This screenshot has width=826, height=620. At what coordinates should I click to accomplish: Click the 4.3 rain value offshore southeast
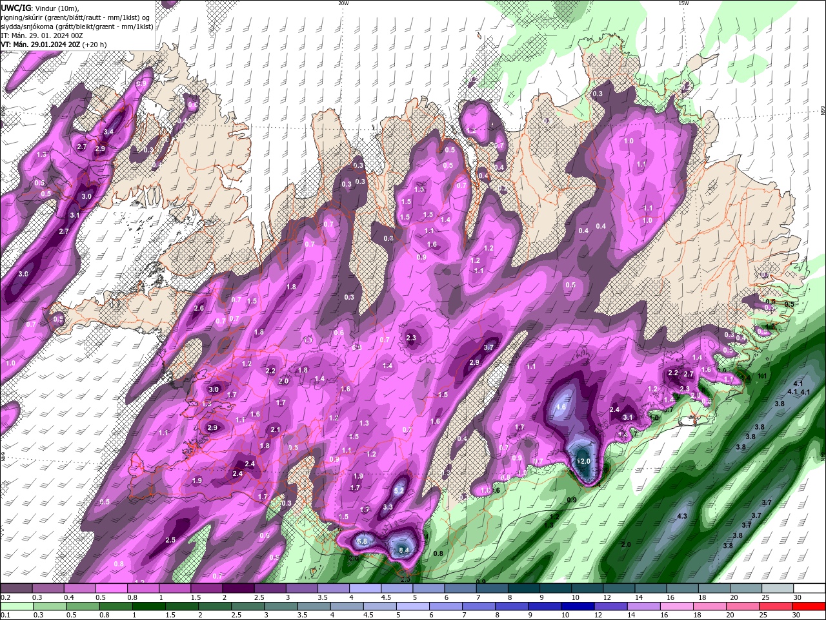click(x=682, y=516)
